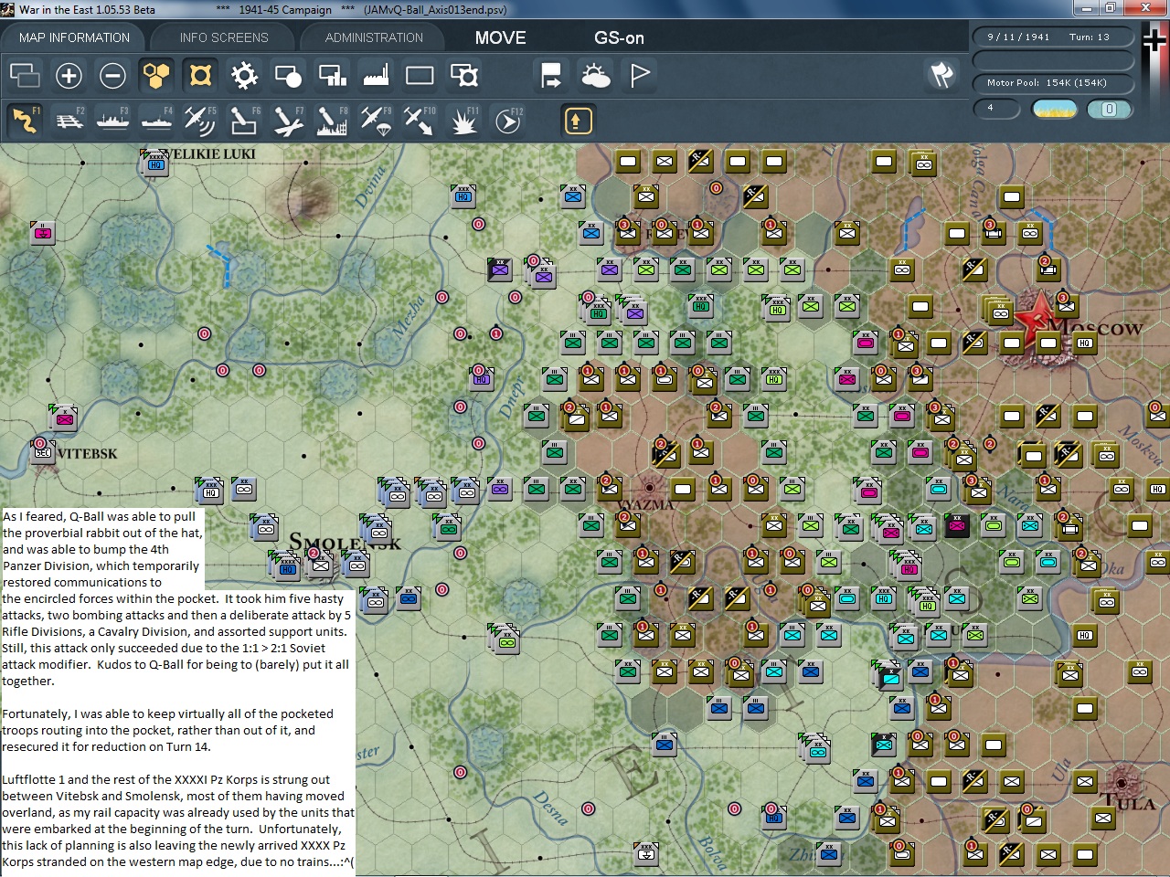Click the gear-shaped fort levels icon
The image size is (1170, 877).
pos(244,75)
